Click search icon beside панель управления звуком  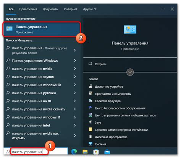coord(8,77)
